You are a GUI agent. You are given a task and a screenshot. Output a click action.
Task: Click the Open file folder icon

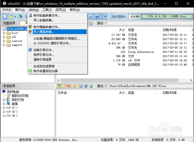click(x=11, y=16)
